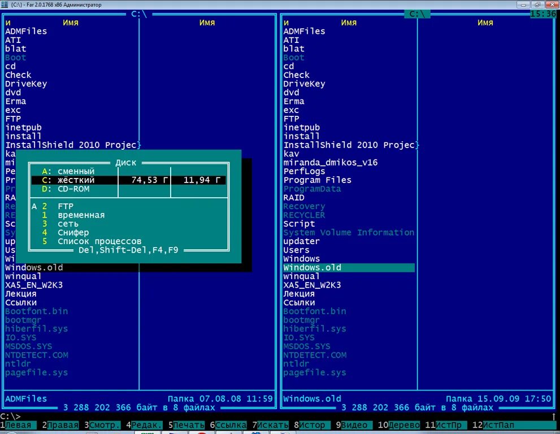Screen dimensions: 560x434
Task: Select Windows.old in the left panel
Action: tap(34, 267)
